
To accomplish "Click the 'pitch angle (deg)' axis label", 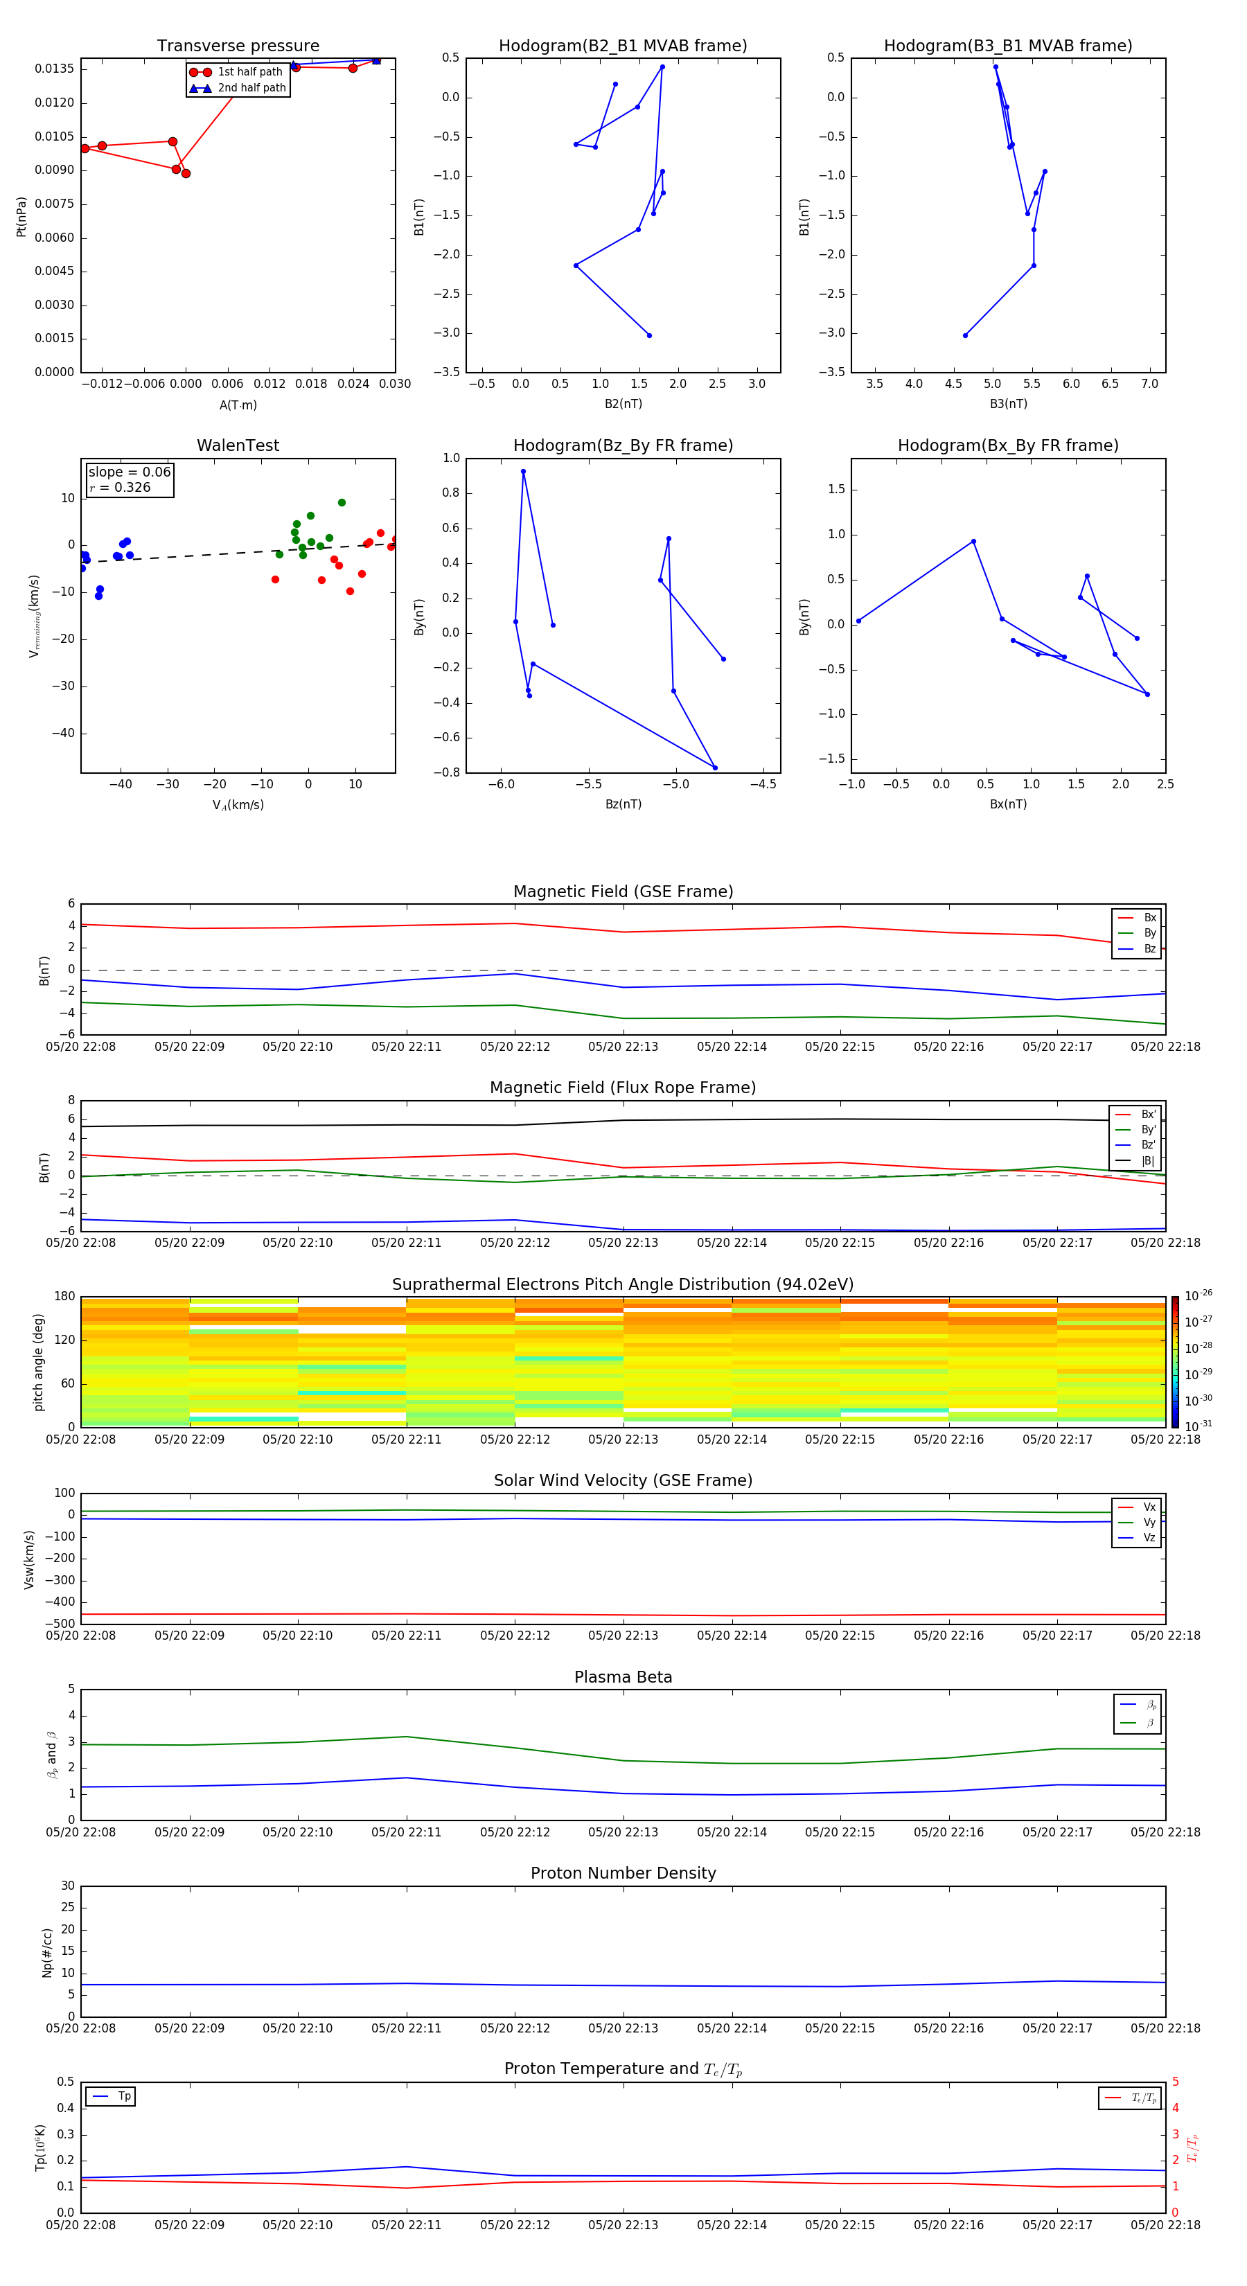I will coord(38,1361).
